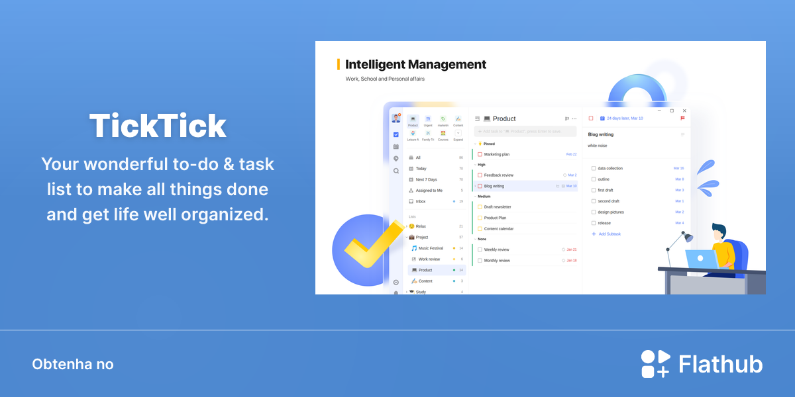The height and width of the screenshot is (397, 795).
Task: Collapse the High priority section
Action: (474, 165)
